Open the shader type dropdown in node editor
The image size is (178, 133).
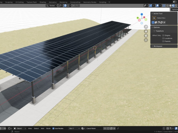pos(10,129)
